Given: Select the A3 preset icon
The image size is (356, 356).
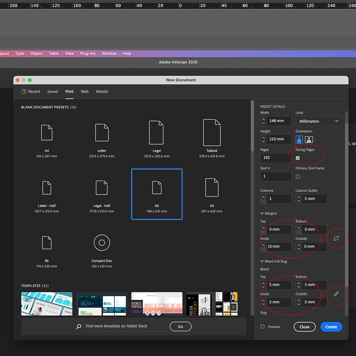Looking at the screenshot, I should pyautogui.click(x=212, y=187).
